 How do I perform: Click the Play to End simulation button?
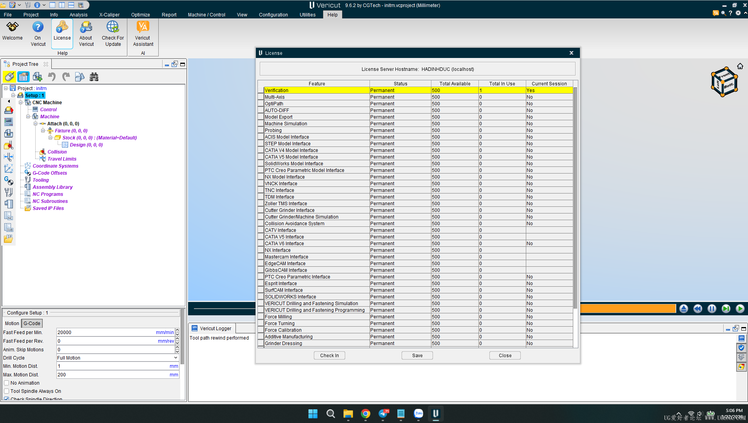pyautogui.click(x=740, y=309)
